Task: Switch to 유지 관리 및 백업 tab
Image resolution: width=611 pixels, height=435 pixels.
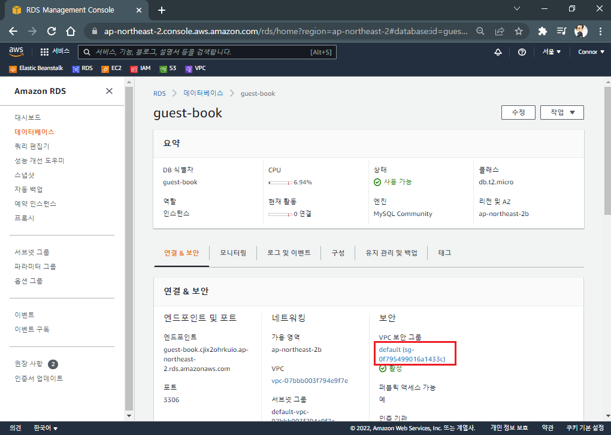Action: (391, 253)
